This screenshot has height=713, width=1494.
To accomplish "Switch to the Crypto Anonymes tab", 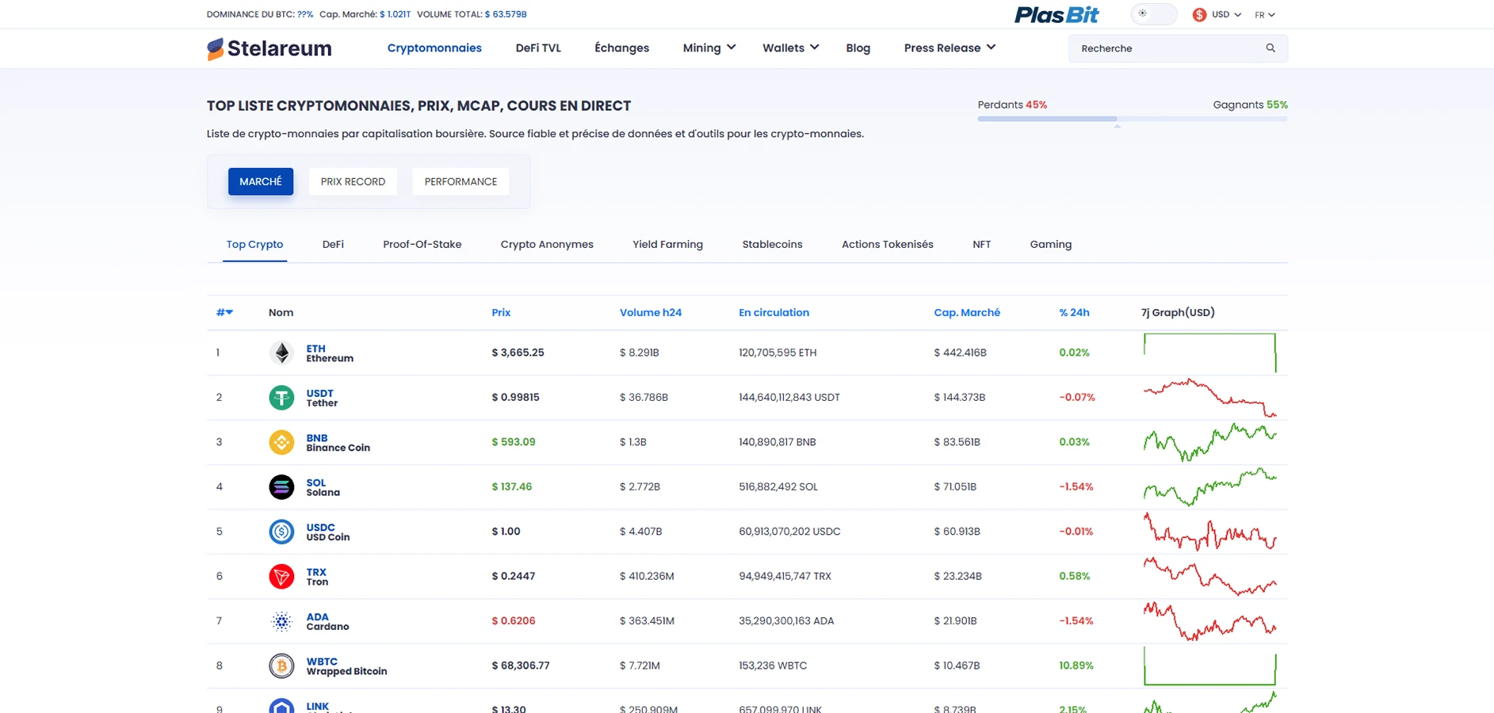I will 547,244.
